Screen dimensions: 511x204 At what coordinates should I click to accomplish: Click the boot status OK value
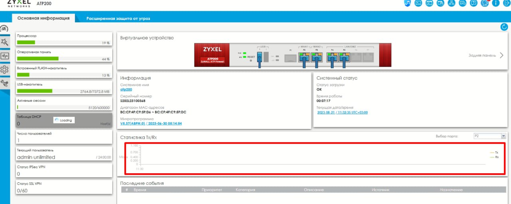tap(319, 89)
